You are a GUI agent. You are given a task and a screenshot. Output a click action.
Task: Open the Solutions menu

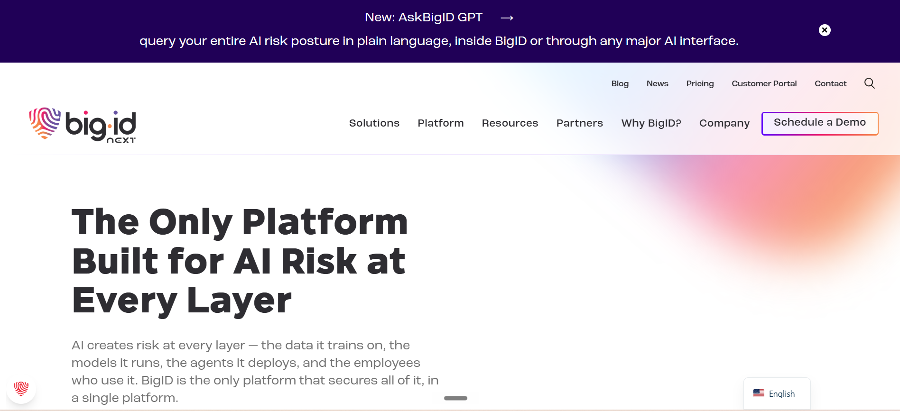[374, 123]
